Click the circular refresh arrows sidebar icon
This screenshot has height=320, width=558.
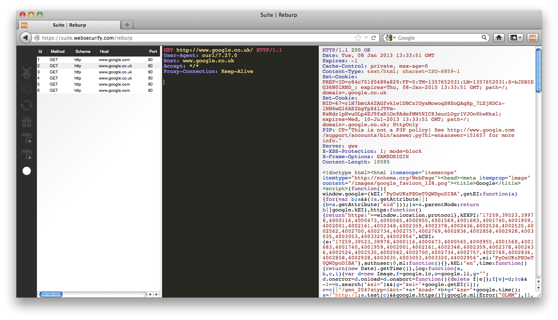(x=27, y=105)
